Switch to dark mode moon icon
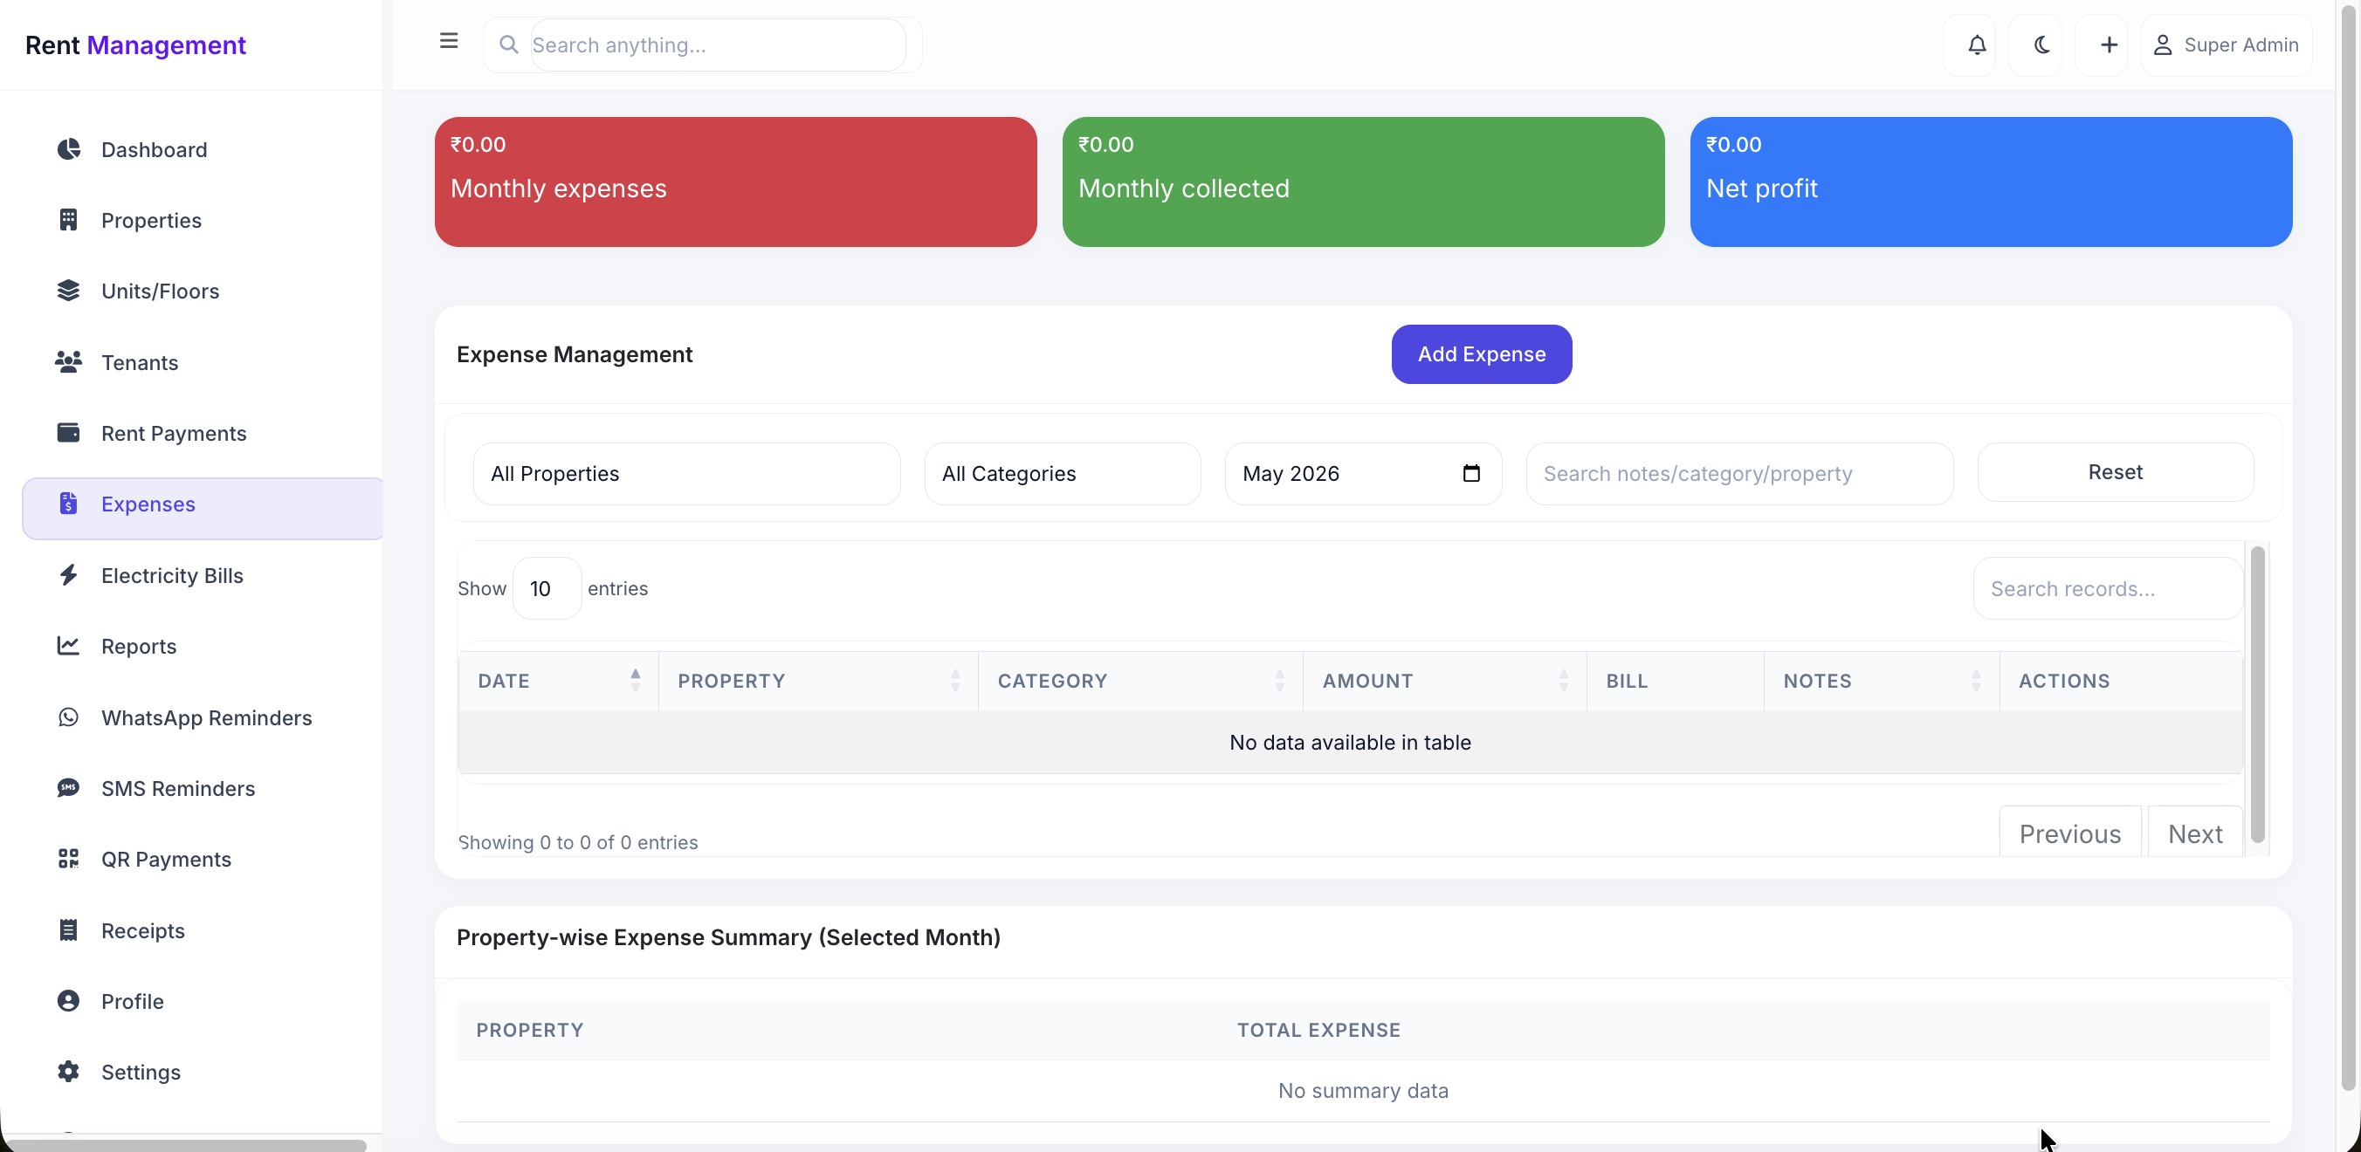This screenshot has width=2361, height=1152. point(2042,45)
